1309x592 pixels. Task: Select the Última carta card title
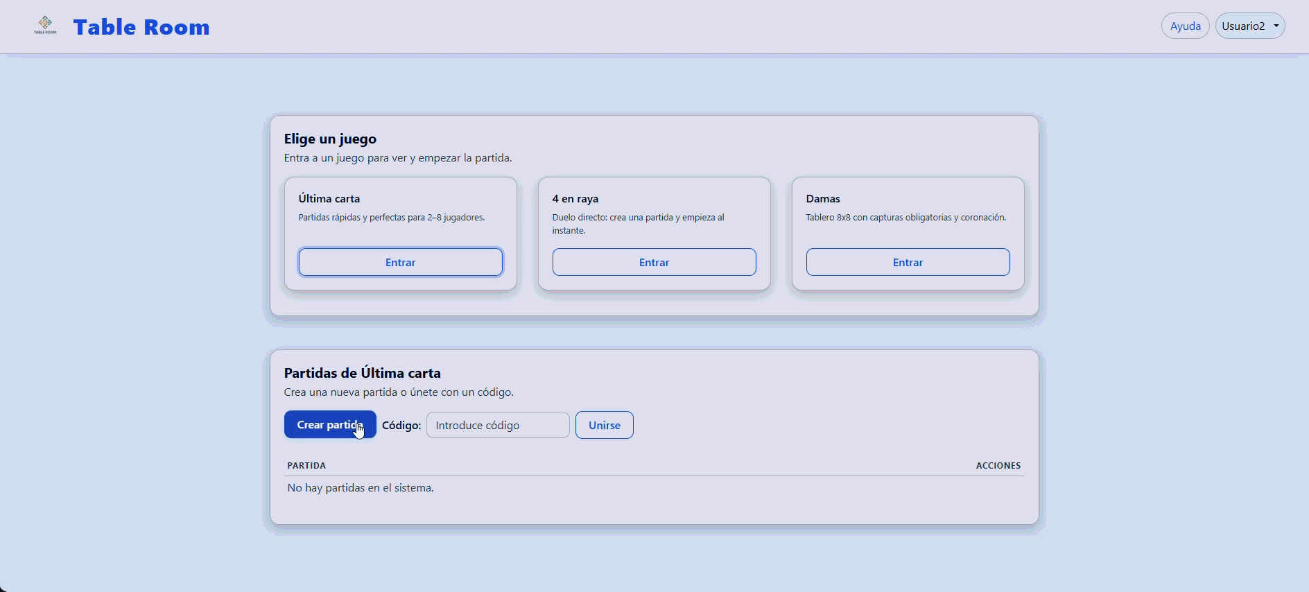click(x=329, y=199)
